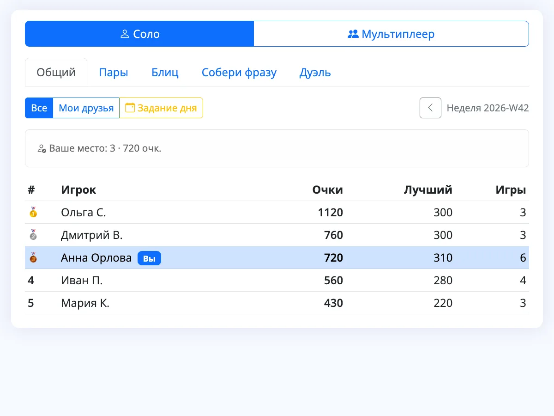554x416 pixels.
Task: Switch to the Блиц tab
Action: click(165, 72)
